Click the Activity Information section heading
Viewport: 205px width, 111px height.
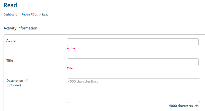point(20,28)
